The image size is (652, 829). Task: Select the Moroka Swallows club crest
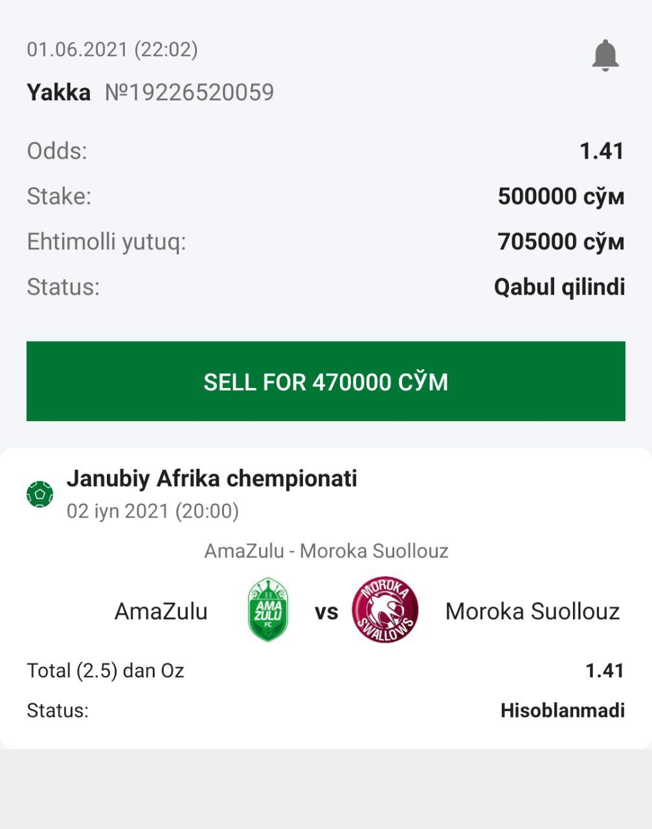point(385,610)
